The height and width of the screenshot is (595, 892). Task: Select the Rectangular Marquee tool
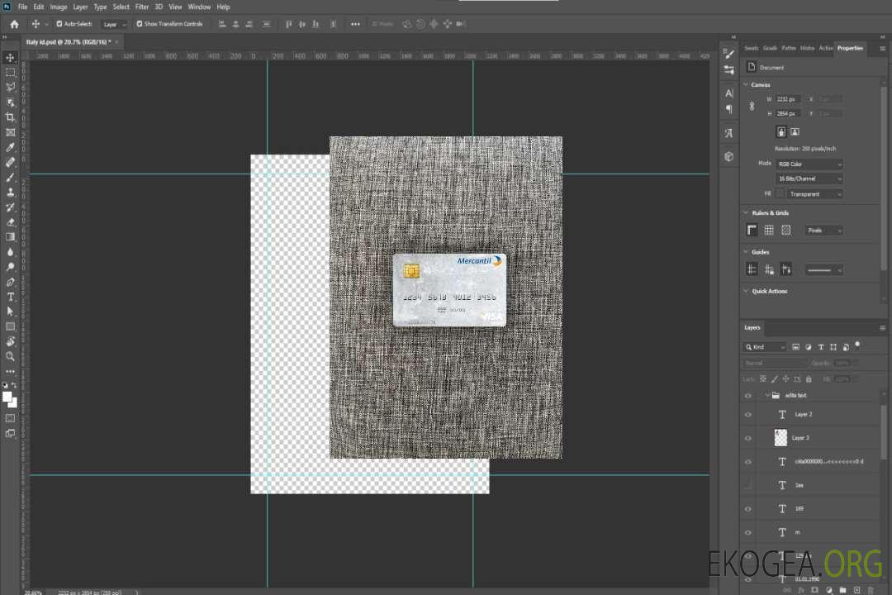(11, 72)
